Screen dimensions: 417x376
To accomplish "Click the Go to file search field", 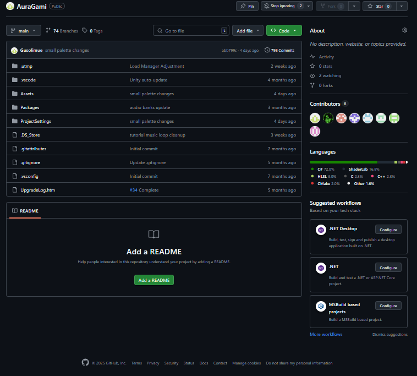I will (x=191, y=30).
